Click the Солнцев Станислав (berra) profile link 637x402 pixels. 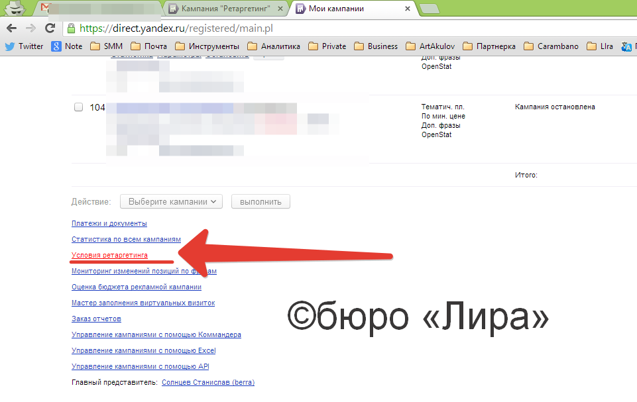[x=207, y=382]
